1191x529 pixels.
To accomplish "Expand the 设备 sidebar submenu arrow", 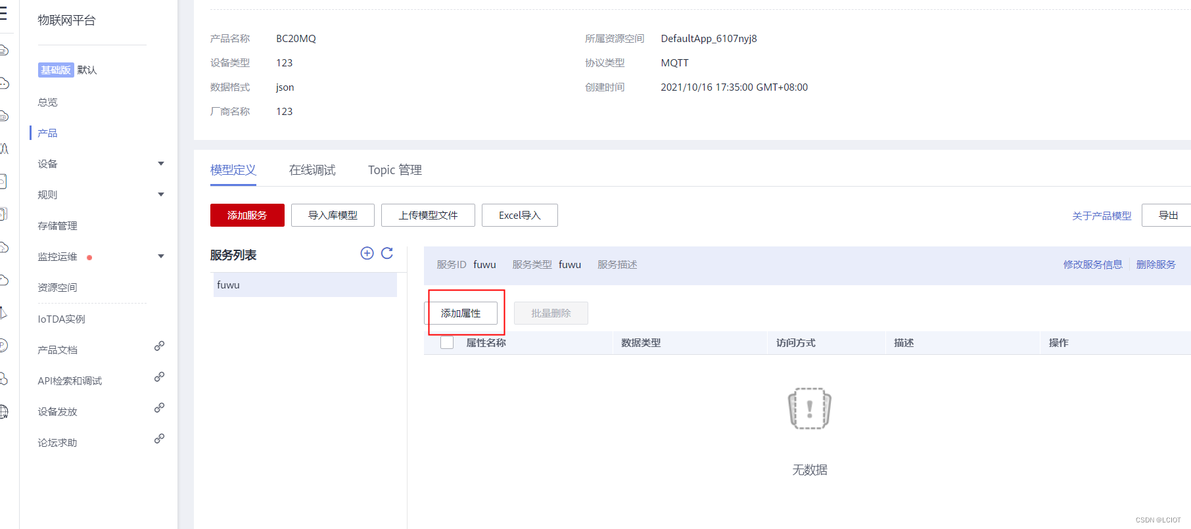I will click(161, 164).
